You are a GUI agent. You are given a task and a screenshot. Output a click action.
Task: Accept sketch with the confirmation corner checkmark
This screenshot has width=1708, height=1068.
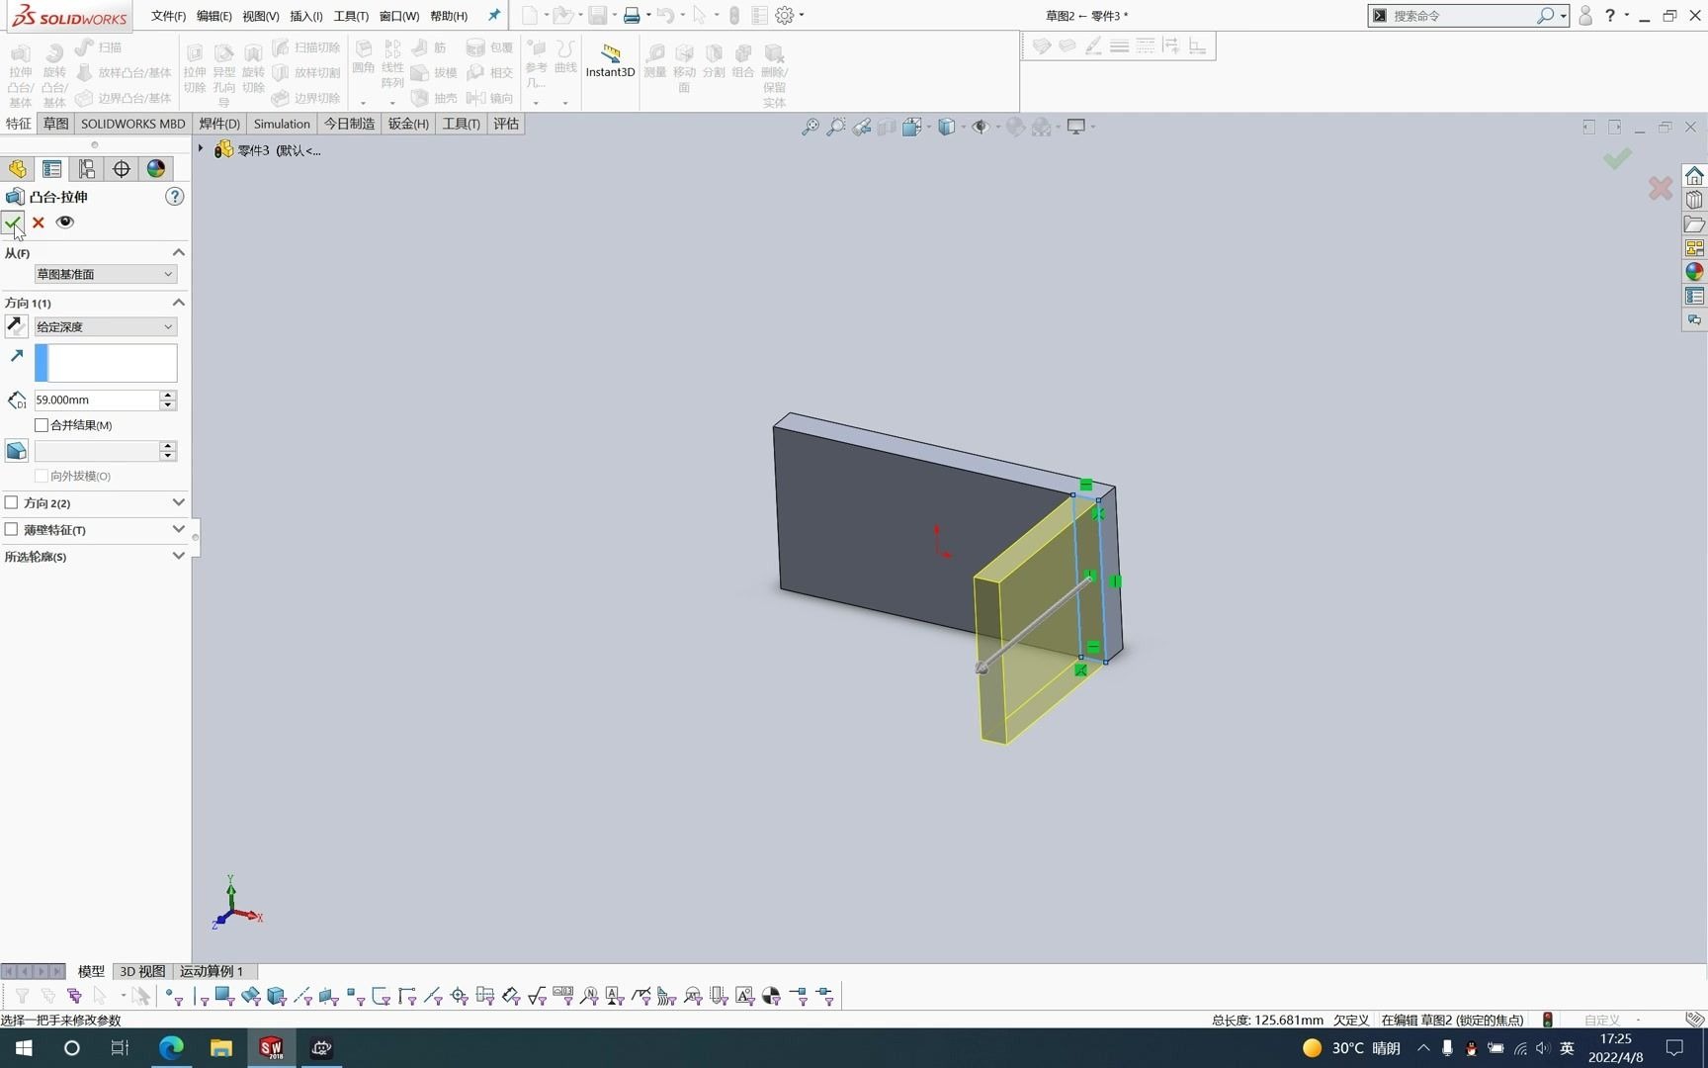1617,158
